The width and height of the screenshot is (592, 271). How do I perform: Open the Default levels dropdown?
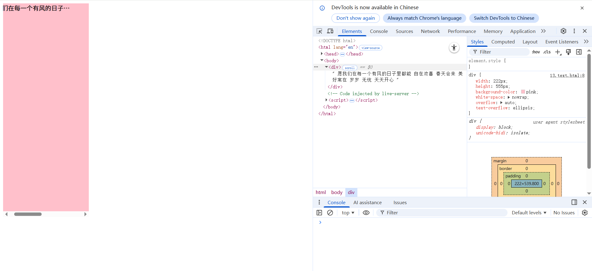pos(529,213)
